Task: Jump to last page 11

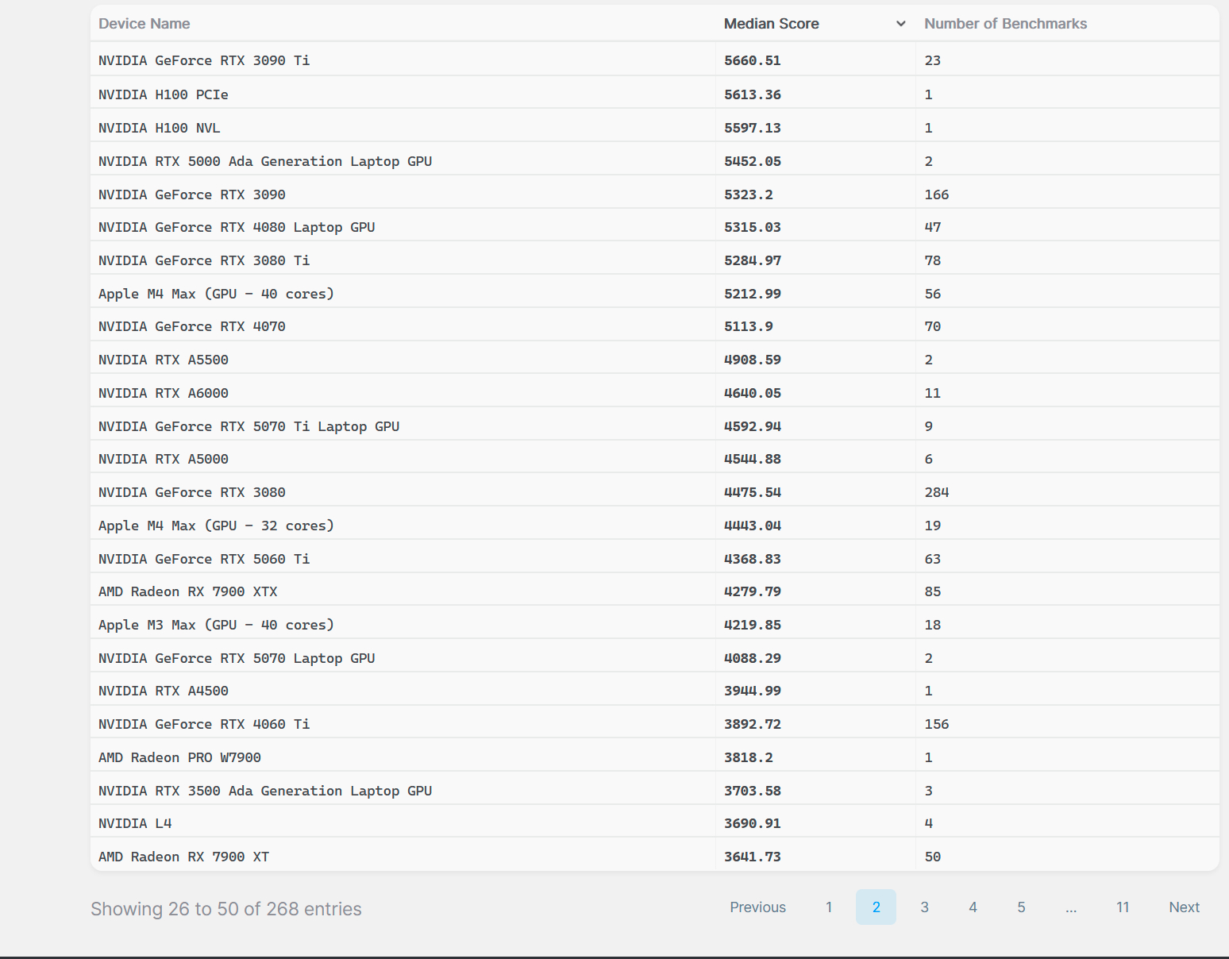Action: pos(1123,907)
